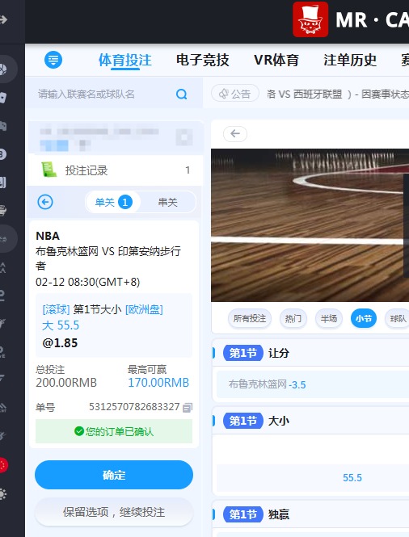Click the @1.85 odds value

pos(60,343)
